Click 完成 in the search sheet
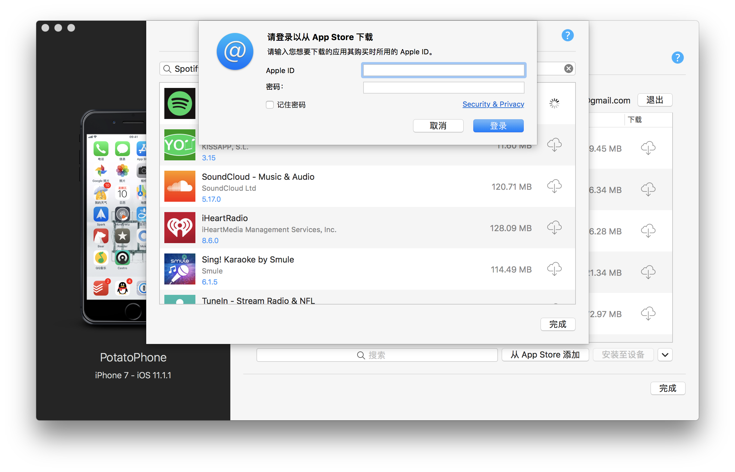Image resolution: width=735 pixels, height=472 pixels. pos(558,324)
